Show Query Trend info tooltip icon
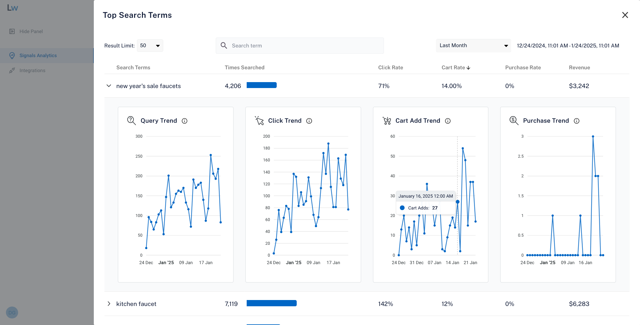 tap(184, 121)
